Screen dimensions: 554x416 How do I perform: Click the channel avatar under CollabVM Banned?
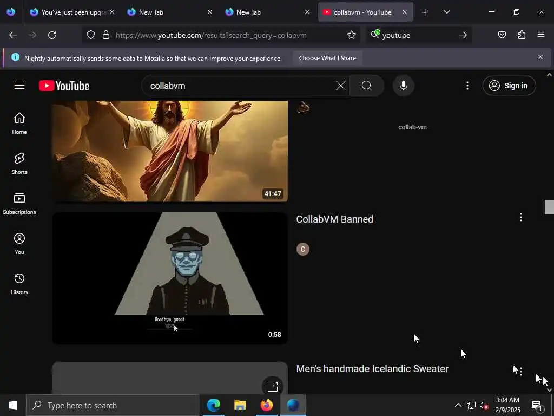tap(303, 249)
